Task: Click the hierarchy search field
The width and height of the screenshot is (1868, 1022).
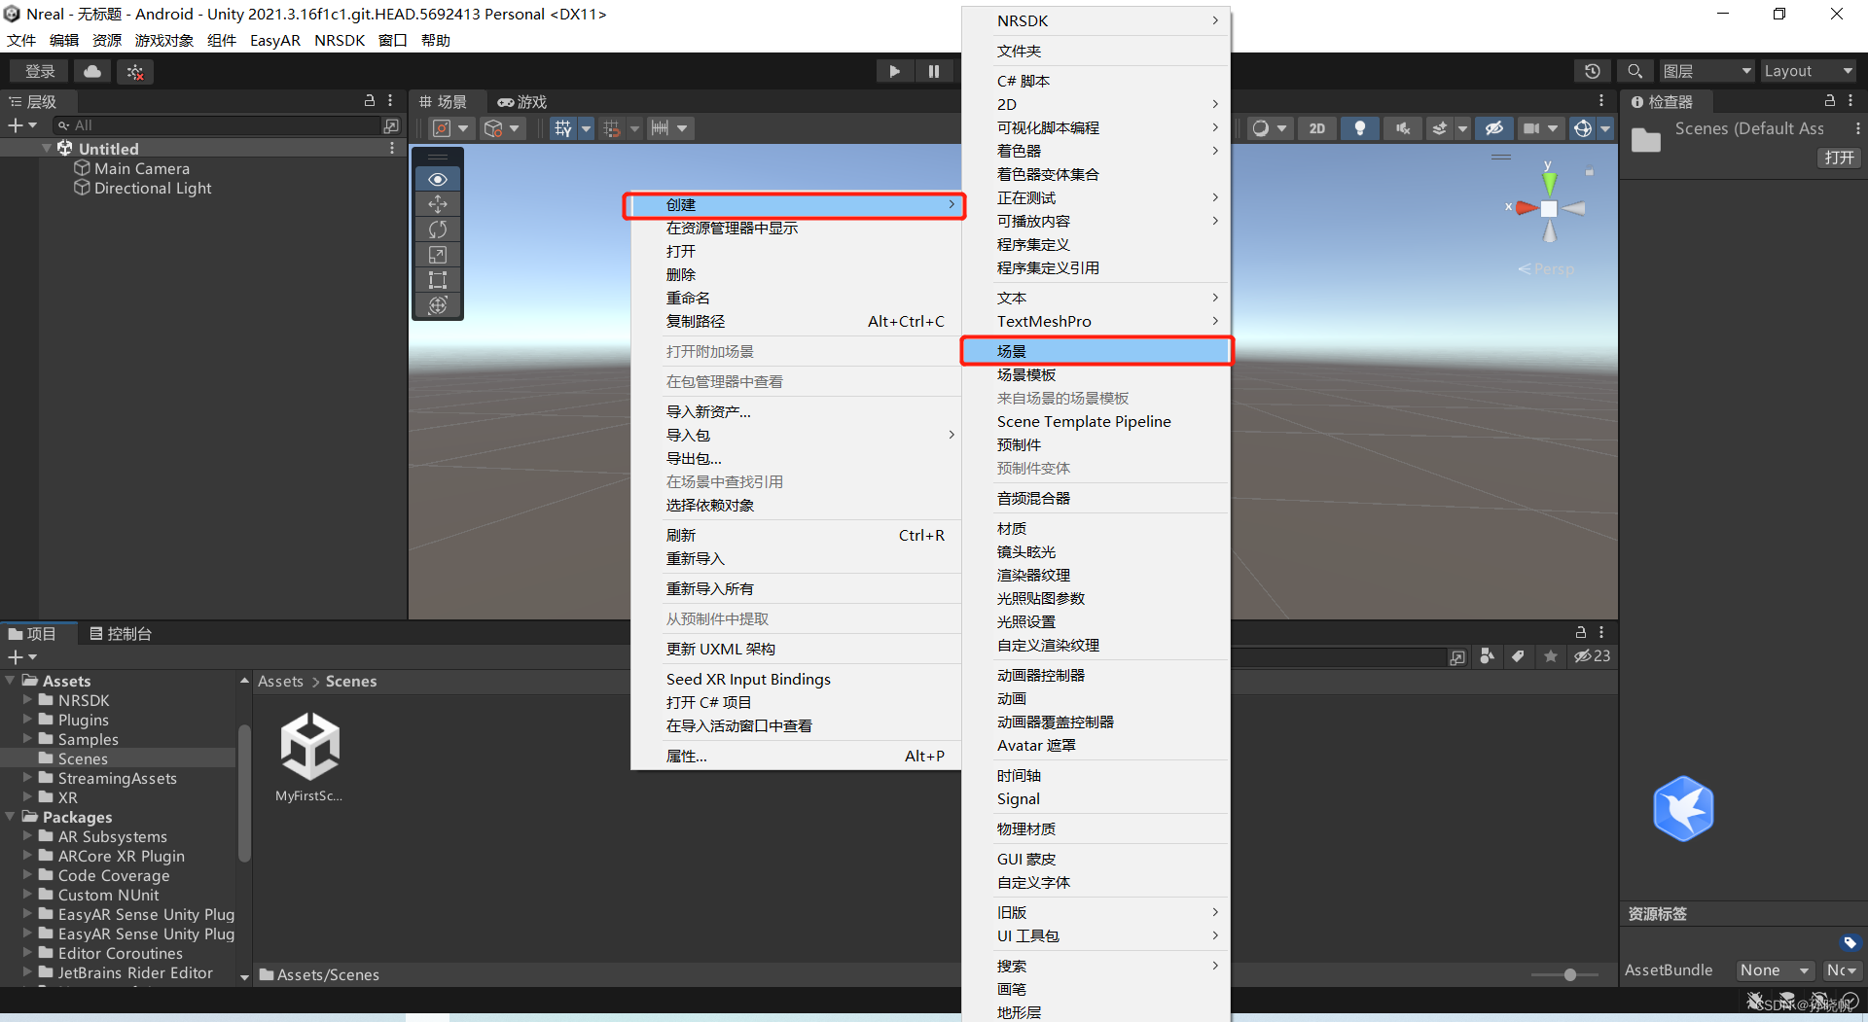Action: click(x=218, y=125)
